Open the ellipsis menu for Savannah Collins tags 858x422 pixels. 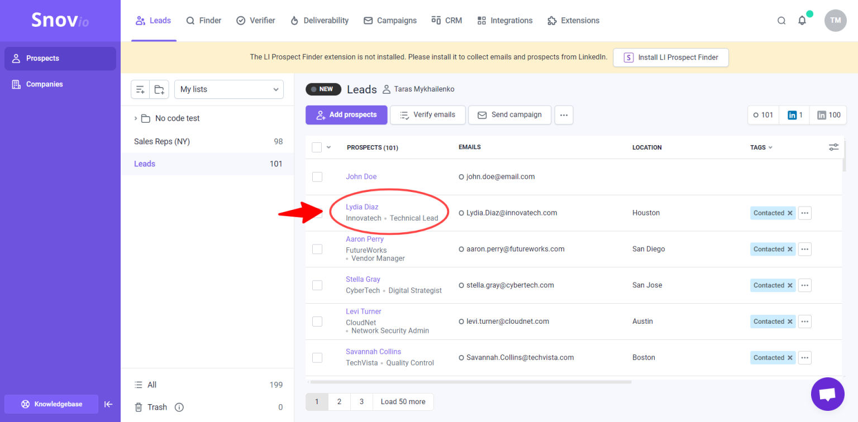pyautogui.click(x=804, y=358)
